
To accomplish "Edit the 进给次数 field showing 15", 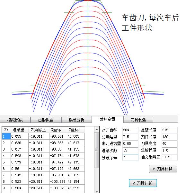I will [130, 151].
